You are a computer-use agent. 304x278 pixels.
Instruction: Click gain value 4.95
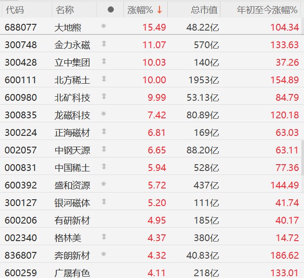coord(157,220)
